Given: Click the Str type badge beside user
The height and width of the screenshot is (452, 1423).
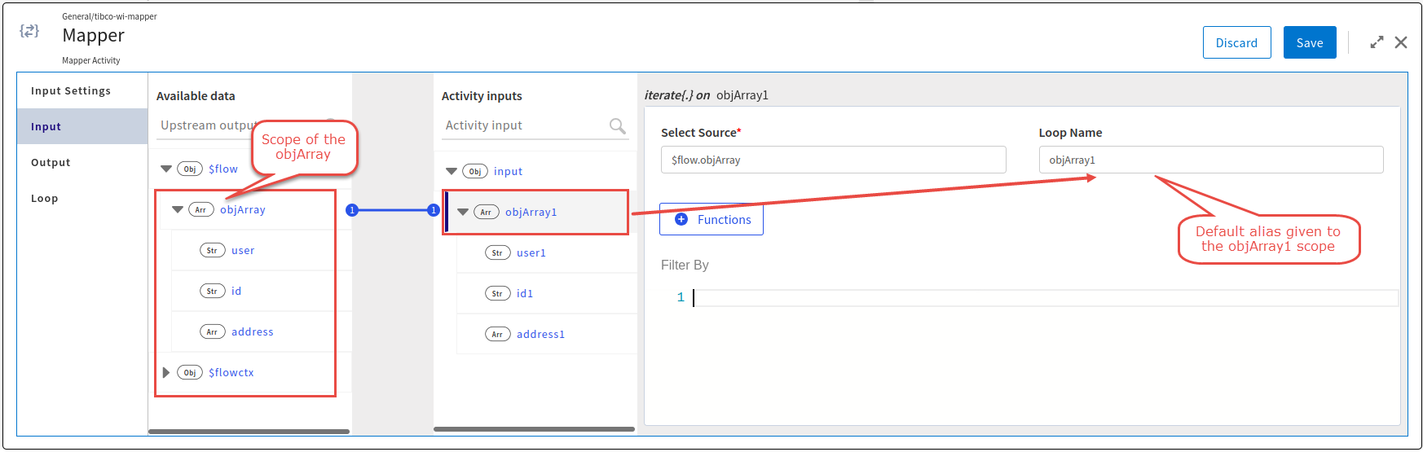Looking at the screenshot, I should pyautogui.click(x=212, y=250).
